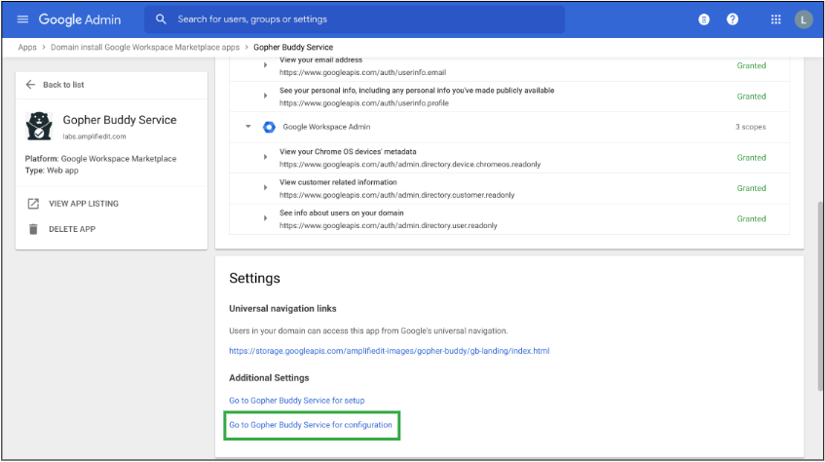
Task: Click labs.amplifiedit.com text
Action: coord(94,136)
